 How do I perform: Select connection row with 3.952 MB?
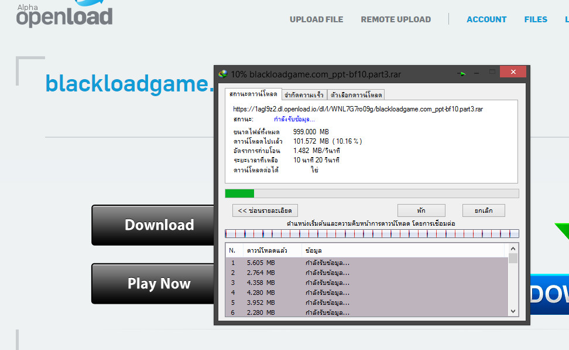coord(367,303)
